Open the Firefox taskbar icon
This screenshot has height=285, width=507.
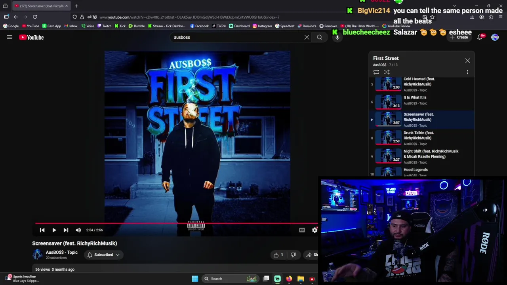click(289, 279)
